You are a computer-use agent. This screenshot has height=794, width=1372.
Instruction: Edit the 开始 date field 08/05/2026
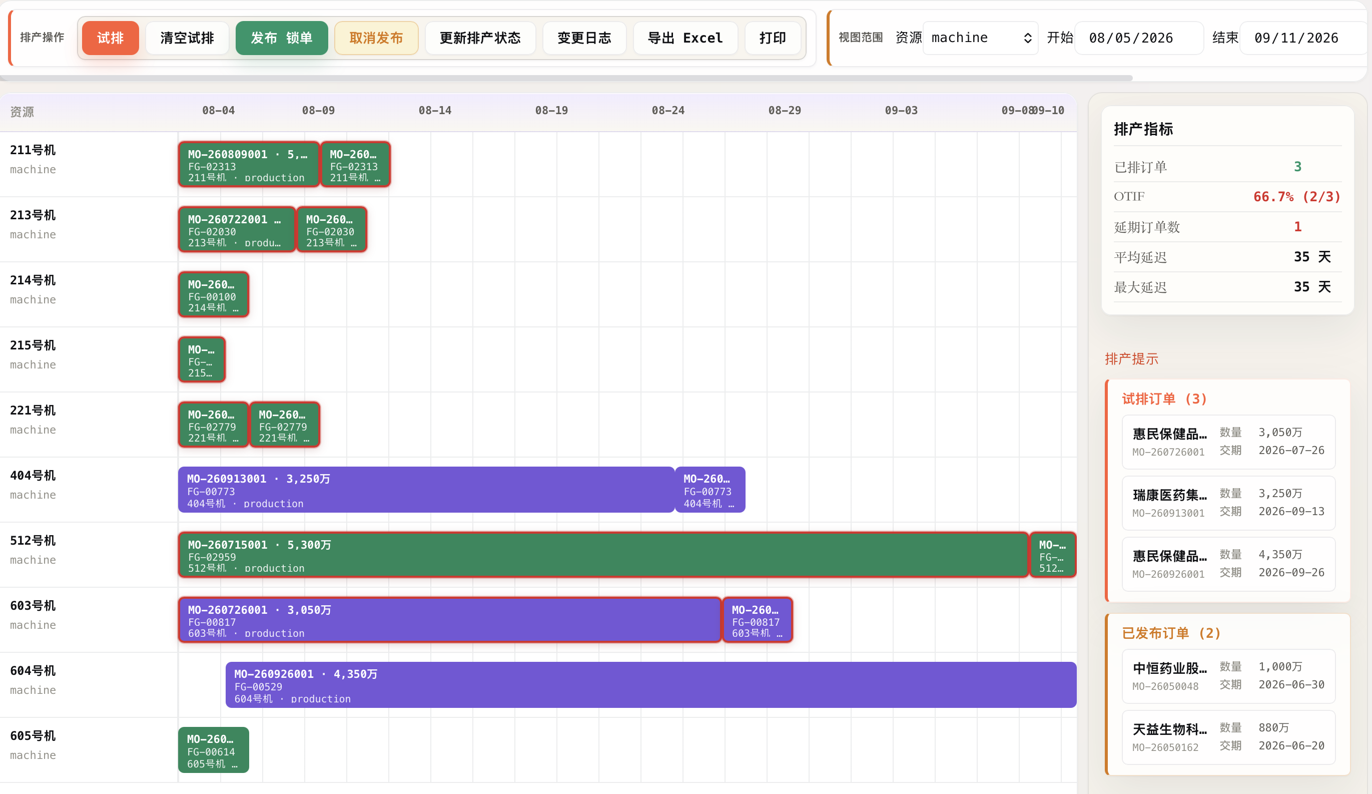pos(1139,38)
